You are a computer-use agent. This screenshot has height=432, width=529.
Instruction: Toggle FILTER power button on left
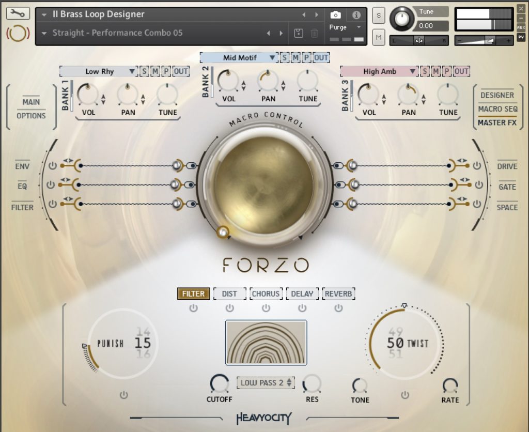(53, 204)
